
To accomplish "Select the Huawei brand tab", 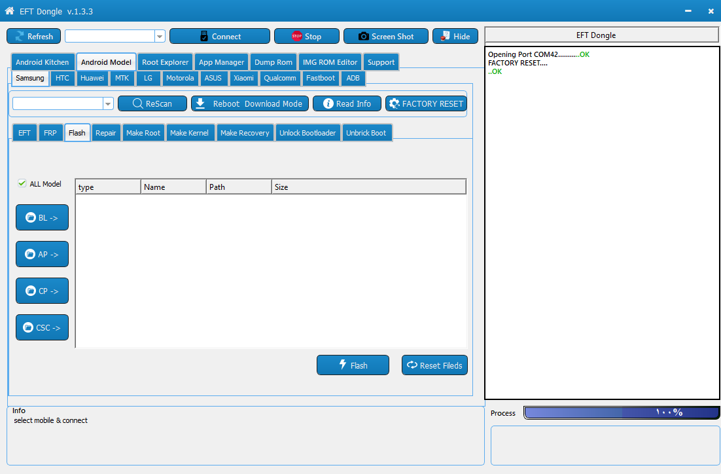I will [x=92, y=78].
